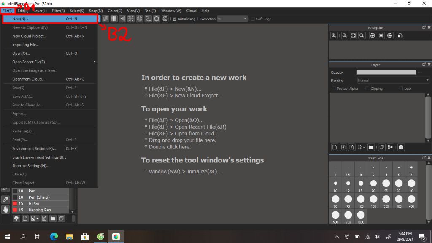Image resolution: width=432 pixels, height=243 pixels.
Task: Open the Correction value dropdown
Action: pyautogui.click(x=245, y=19)
